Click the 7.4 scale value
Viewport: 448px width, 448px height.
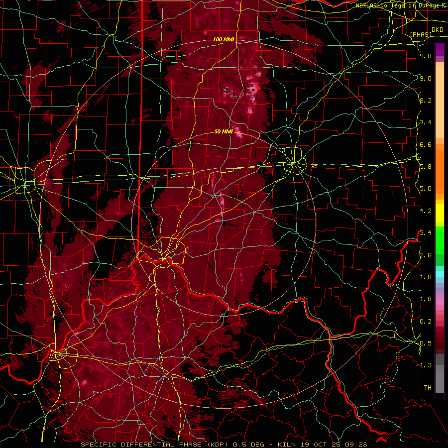[426, 122]
